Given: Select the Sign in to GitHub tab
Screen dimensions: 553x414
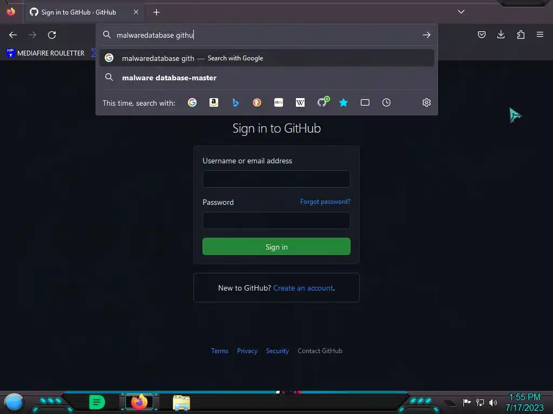Looking at the screenshot, I should point(84,12).
